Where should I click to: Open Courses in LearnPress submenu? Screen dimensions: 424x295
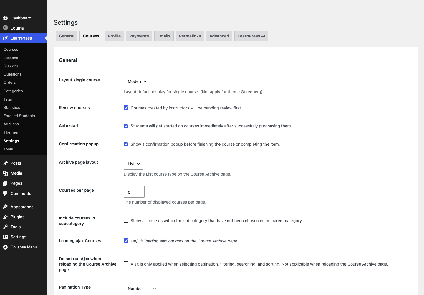coord(24,49)
